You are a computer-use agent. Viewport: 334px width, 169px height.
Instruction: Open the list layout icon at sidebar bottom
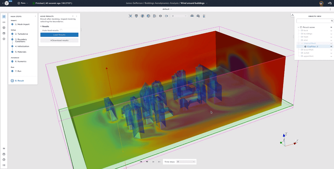pos(4,165)
